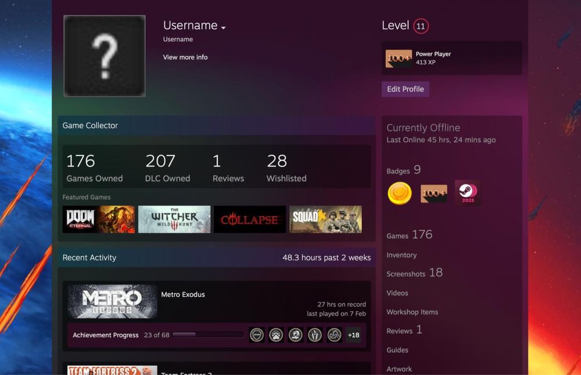Open View more info link
The image size is (581, 375).
(x=185, y=57)
